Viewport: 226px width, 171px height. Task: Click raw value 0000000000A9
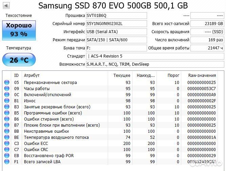pyautogui.click(x=202, y=95)
